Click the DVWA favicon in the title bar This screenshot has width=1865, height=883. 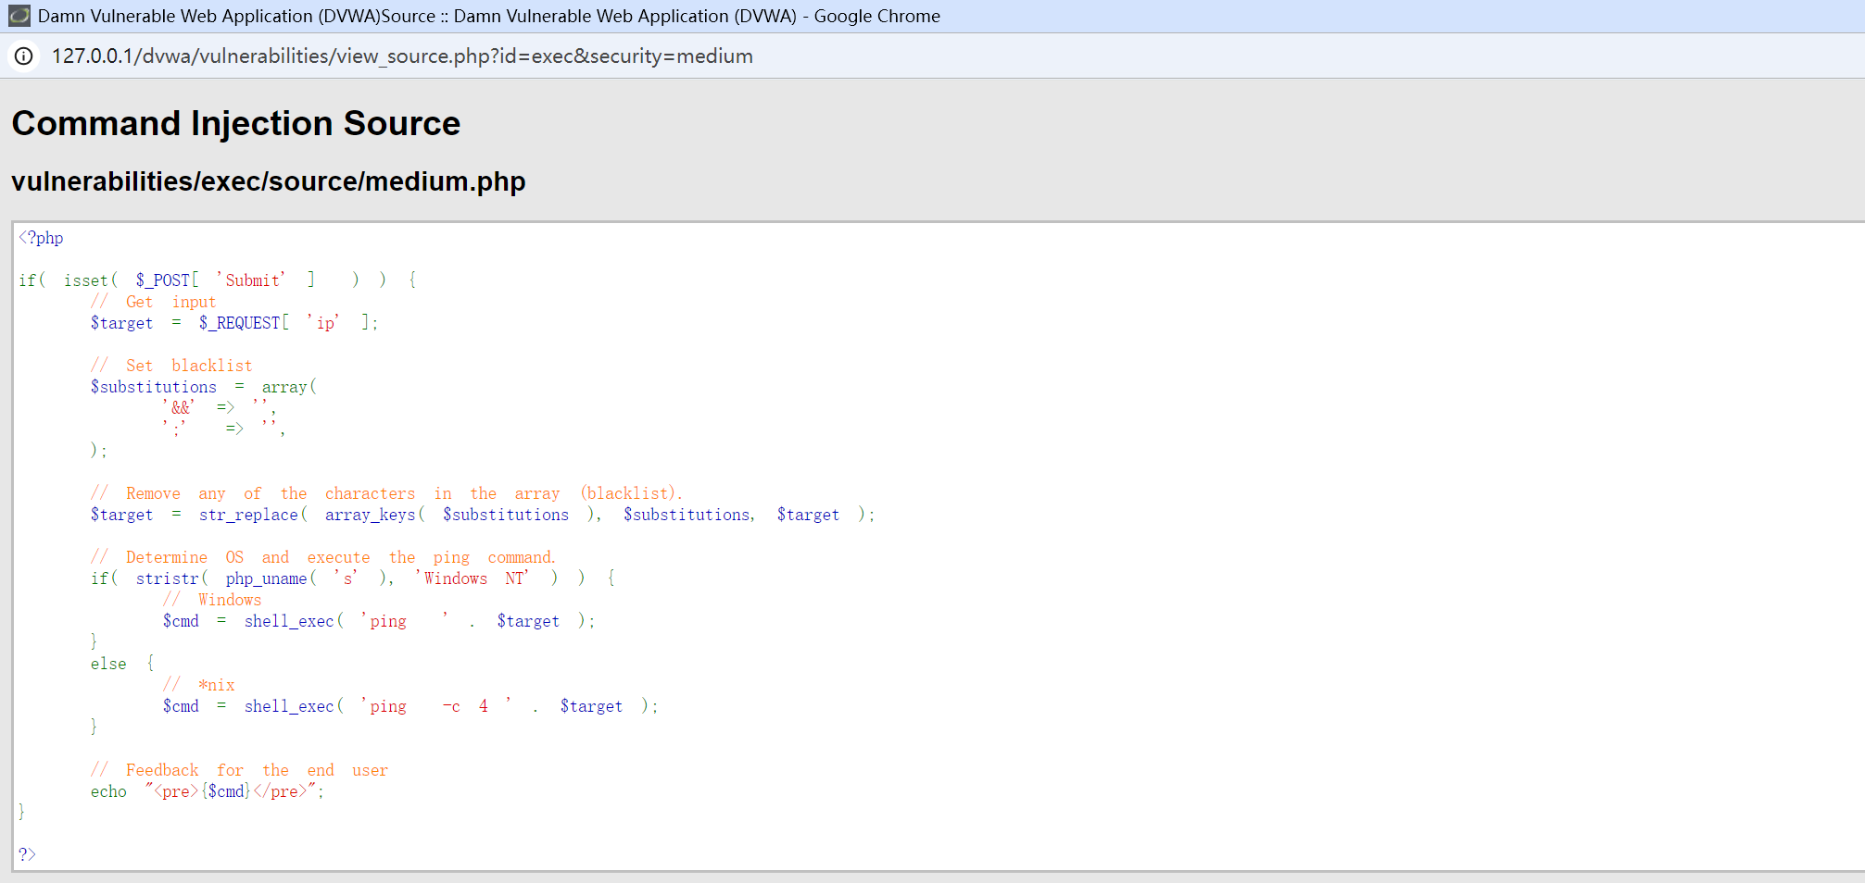[x=19, y=16]
